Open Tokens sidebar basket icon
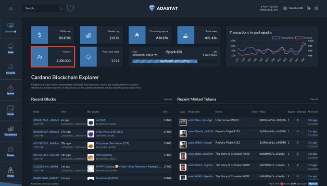 [x=11, y=149]
